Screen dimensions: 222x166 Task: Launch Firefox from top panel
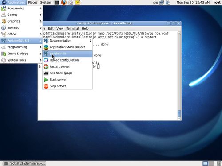[x=64, y=3]
